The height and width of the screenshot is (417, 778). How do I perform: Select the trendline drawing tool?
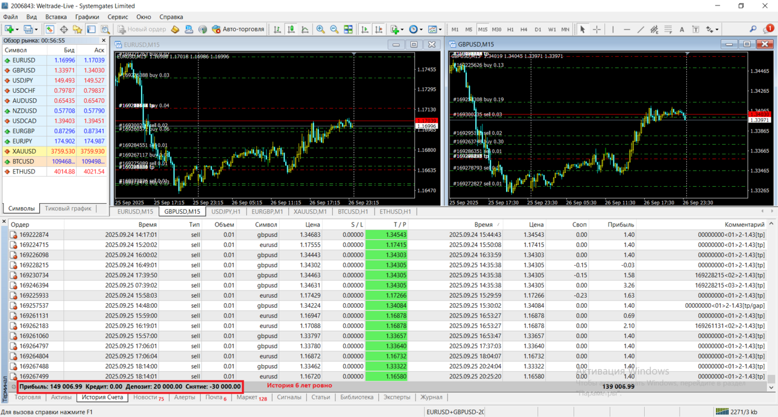pyautogui.click(x=640, y=29)
